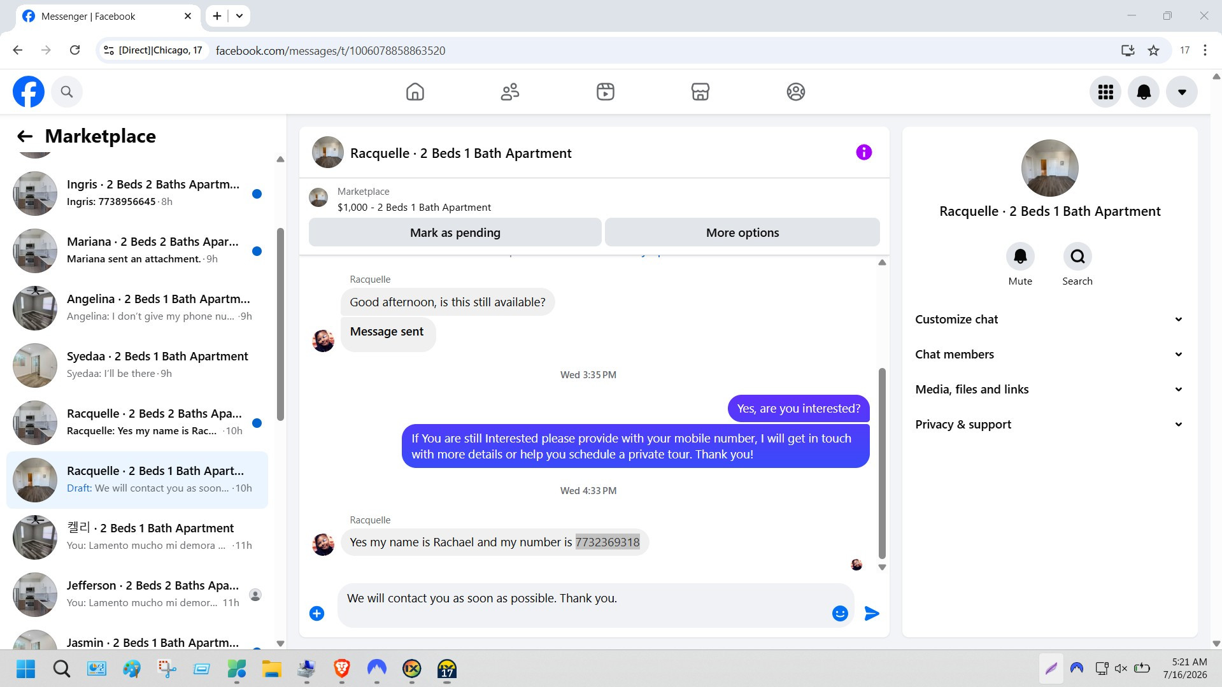Viewport: 1222px width, 687px height.
Task: Click the chat messages scrollbar down arrow
Action: 882,567
